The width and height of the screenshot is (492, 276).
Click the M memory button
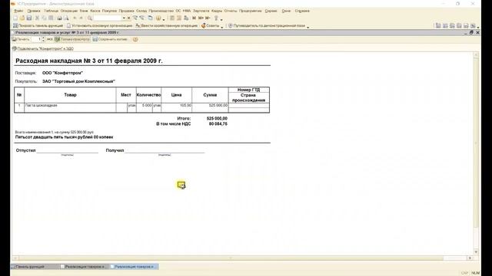pos(194,18)
